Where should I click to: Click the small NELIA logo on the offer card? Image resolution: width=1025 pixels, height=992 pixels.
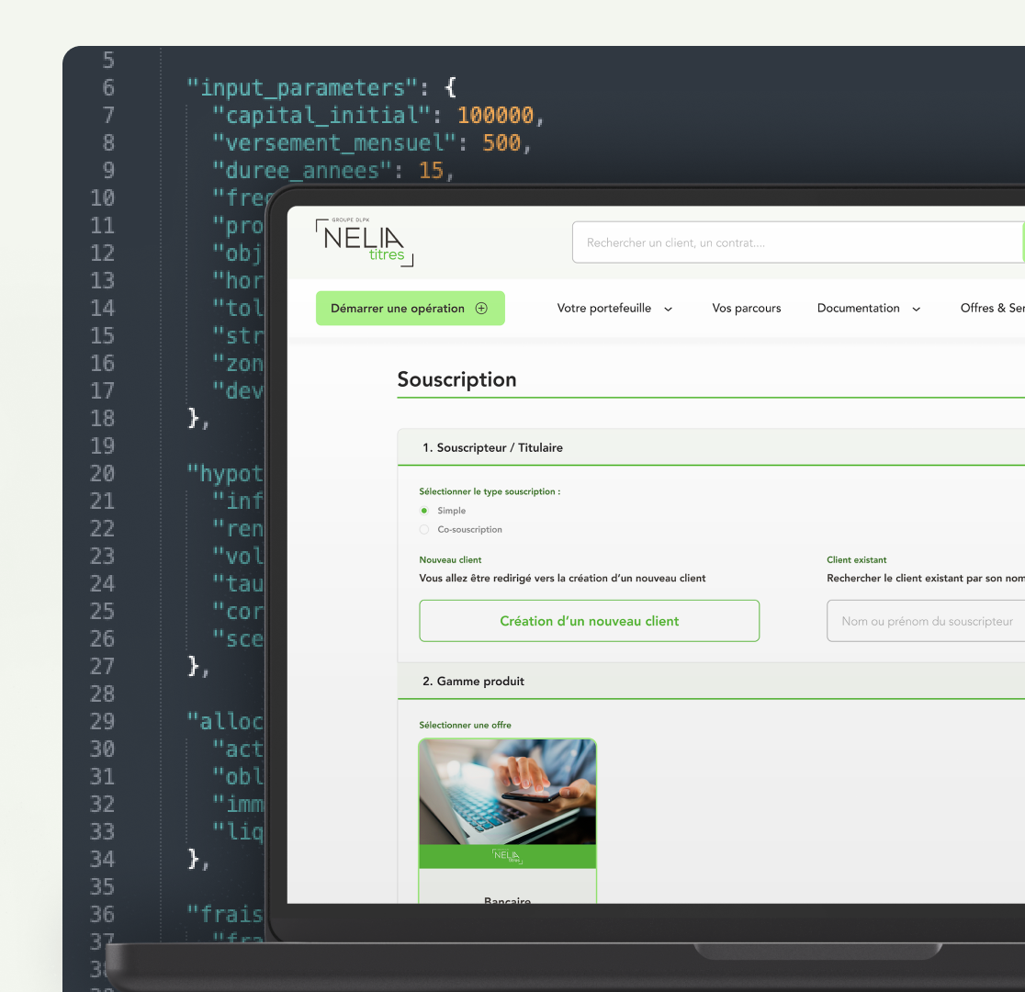coord(507,857)
